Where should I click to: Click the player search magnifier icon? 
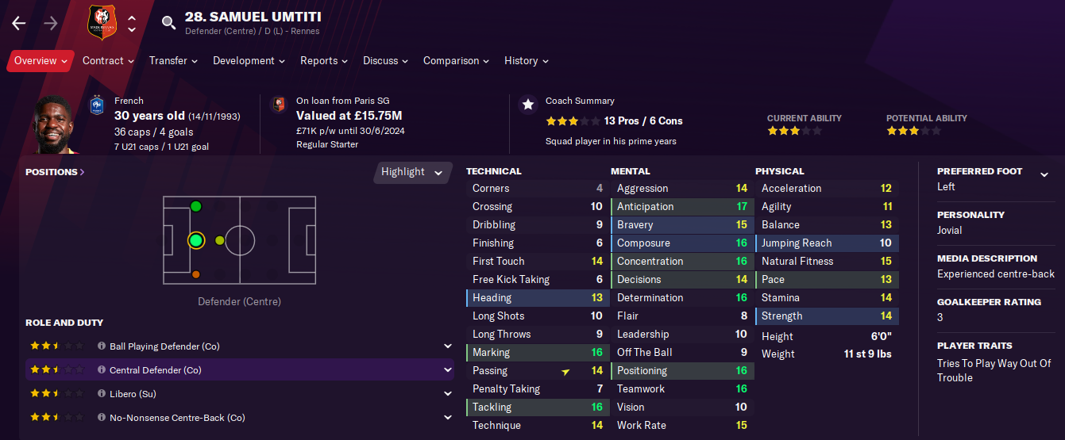tap(168, 23)
